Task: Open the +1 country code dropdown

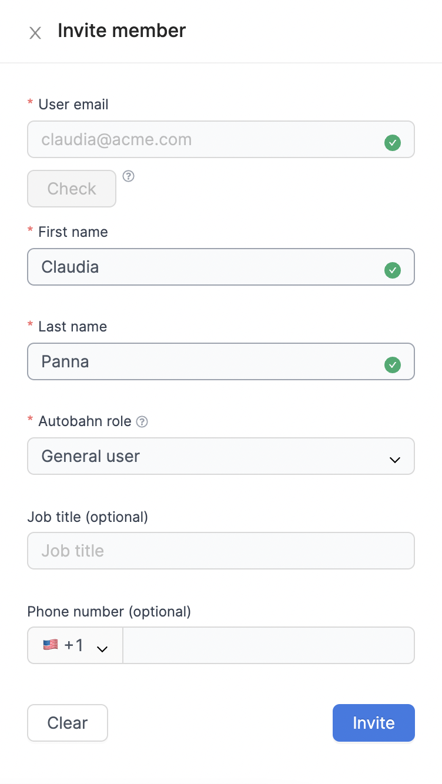Action: [75, 645]
